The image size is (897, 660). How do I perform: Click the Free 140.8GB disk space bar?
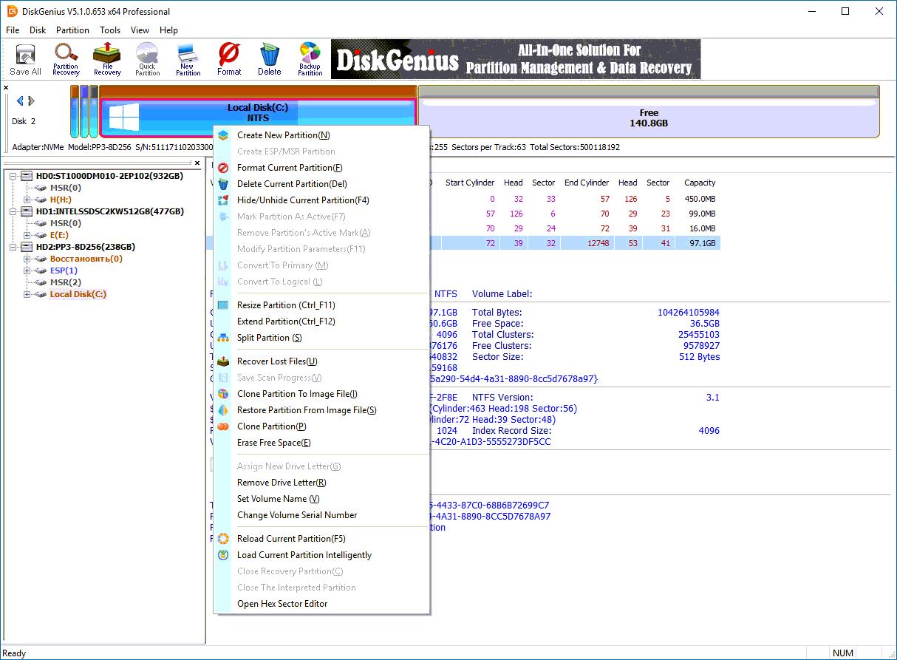[648, 118]
